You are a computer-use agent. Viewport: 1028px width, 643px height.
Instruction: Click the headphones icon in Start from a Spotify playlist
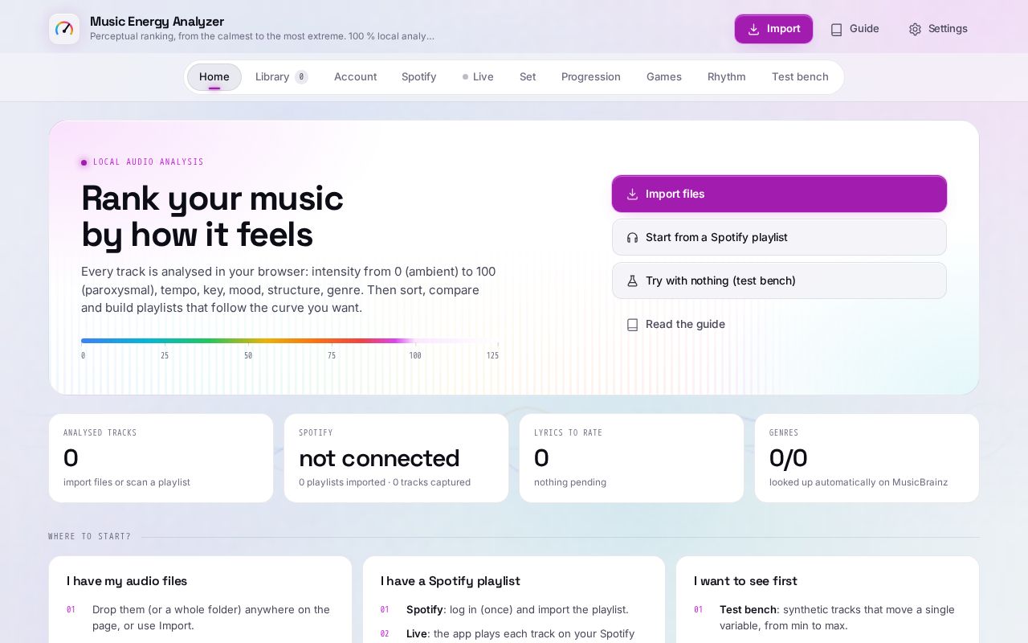(x=632, y=237)
